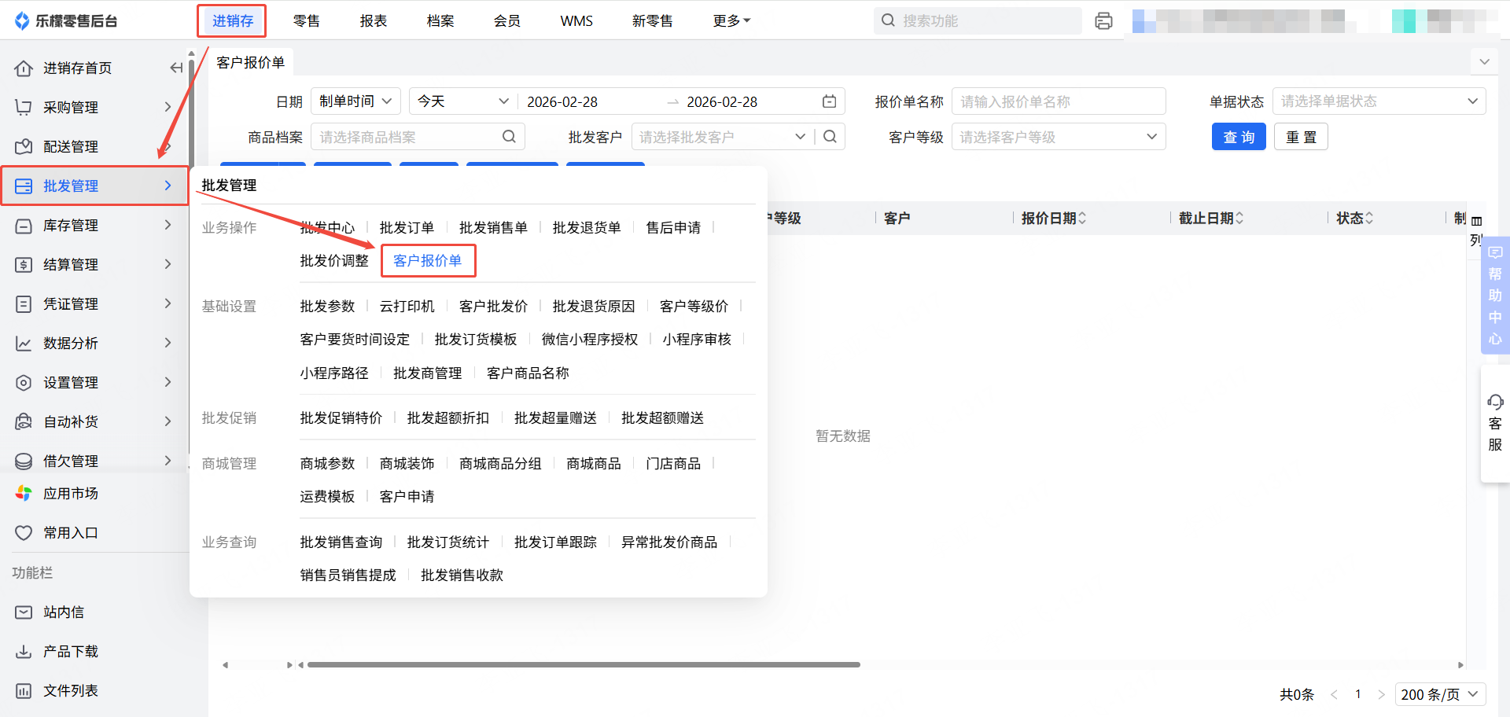Collapse the sidebar with the arrow icon

[x=176, y=68]
